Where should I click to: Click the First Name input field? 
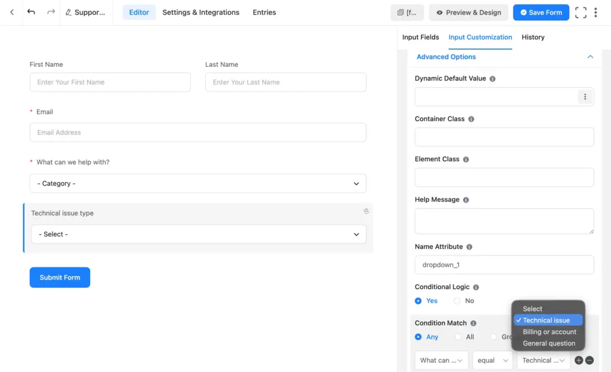coord(110,82)
